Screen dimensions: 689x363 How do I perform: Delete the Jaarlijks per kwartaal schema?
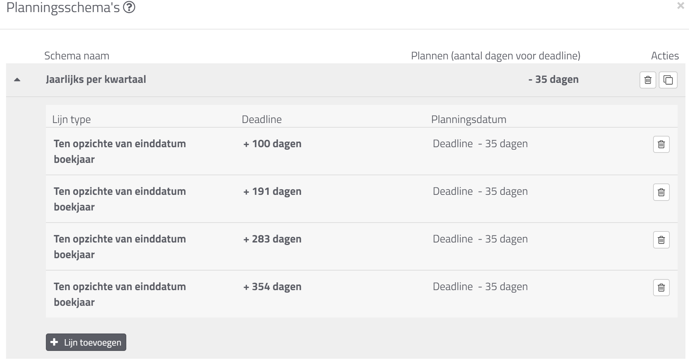point(648,80)
